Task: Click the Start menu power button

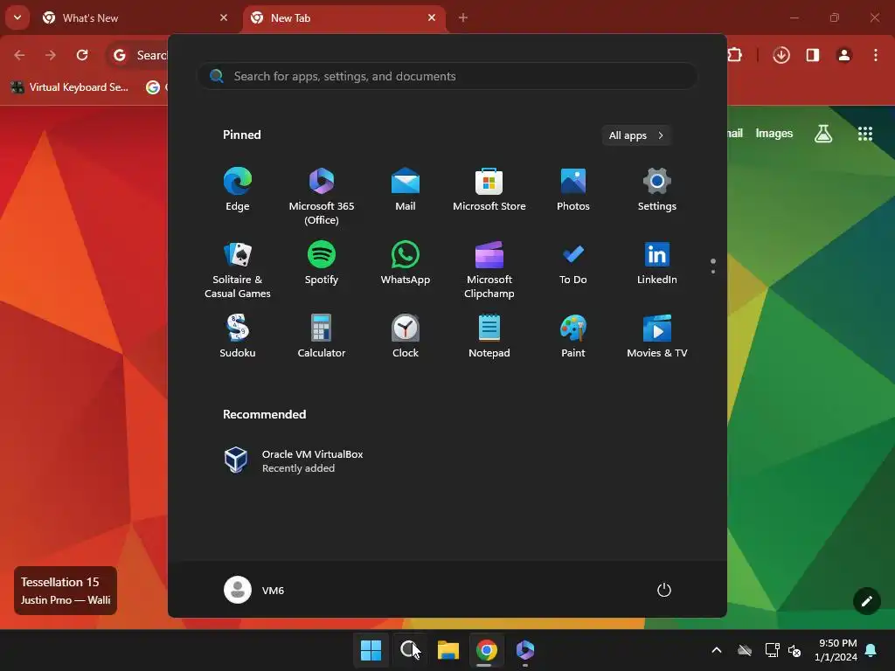Action: point(664,590)
